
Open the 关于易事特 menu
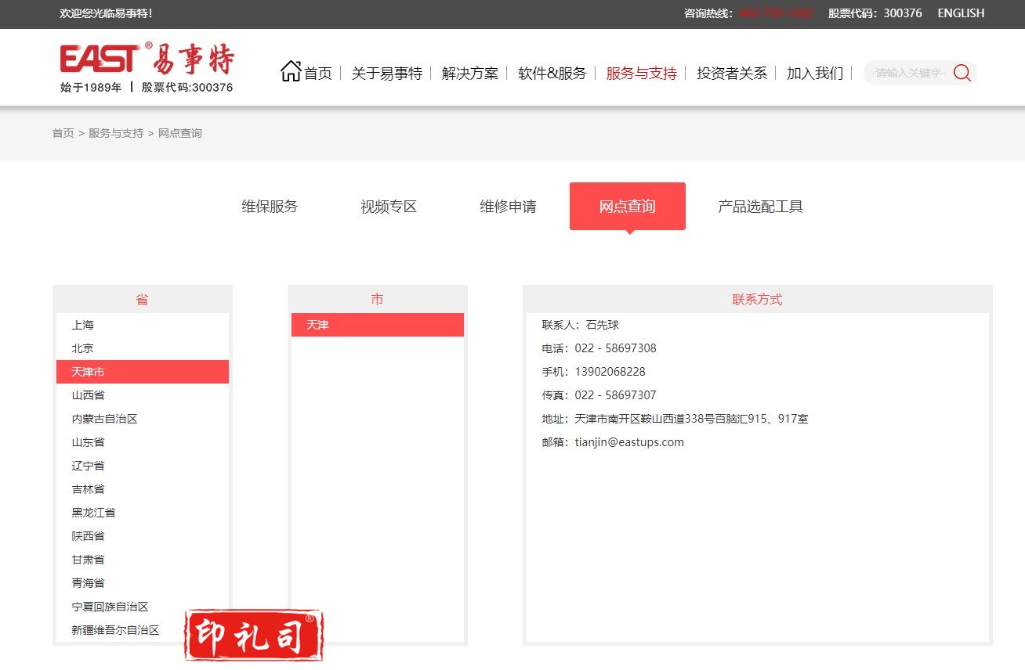coord(386,74)
